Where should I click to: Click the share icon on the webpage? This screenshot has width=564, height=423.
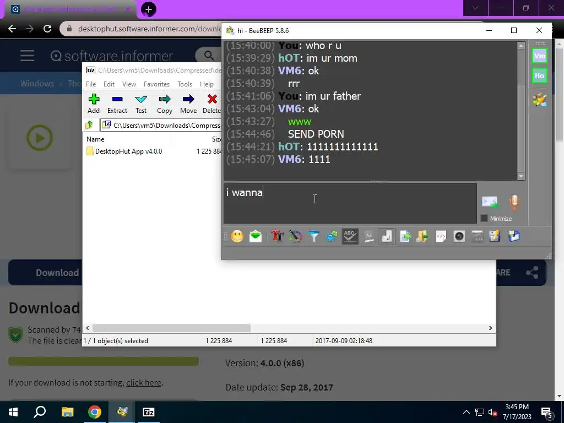click(532, 273)
